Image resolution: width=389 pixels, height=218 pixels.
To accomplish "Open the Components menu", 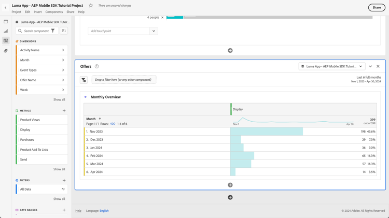I will (54, 12).
